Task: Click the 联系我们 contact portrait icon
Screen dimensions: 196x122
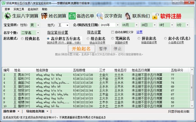Action: coord(128,16)
